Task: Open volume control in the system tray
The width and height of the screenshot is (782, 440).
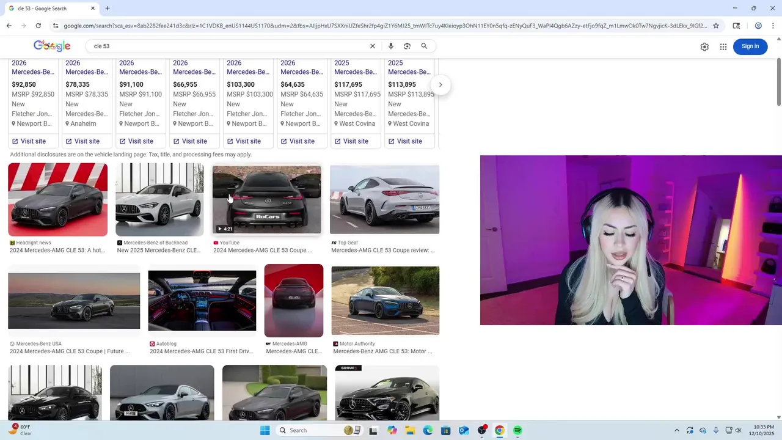Action: coord(738,430)
